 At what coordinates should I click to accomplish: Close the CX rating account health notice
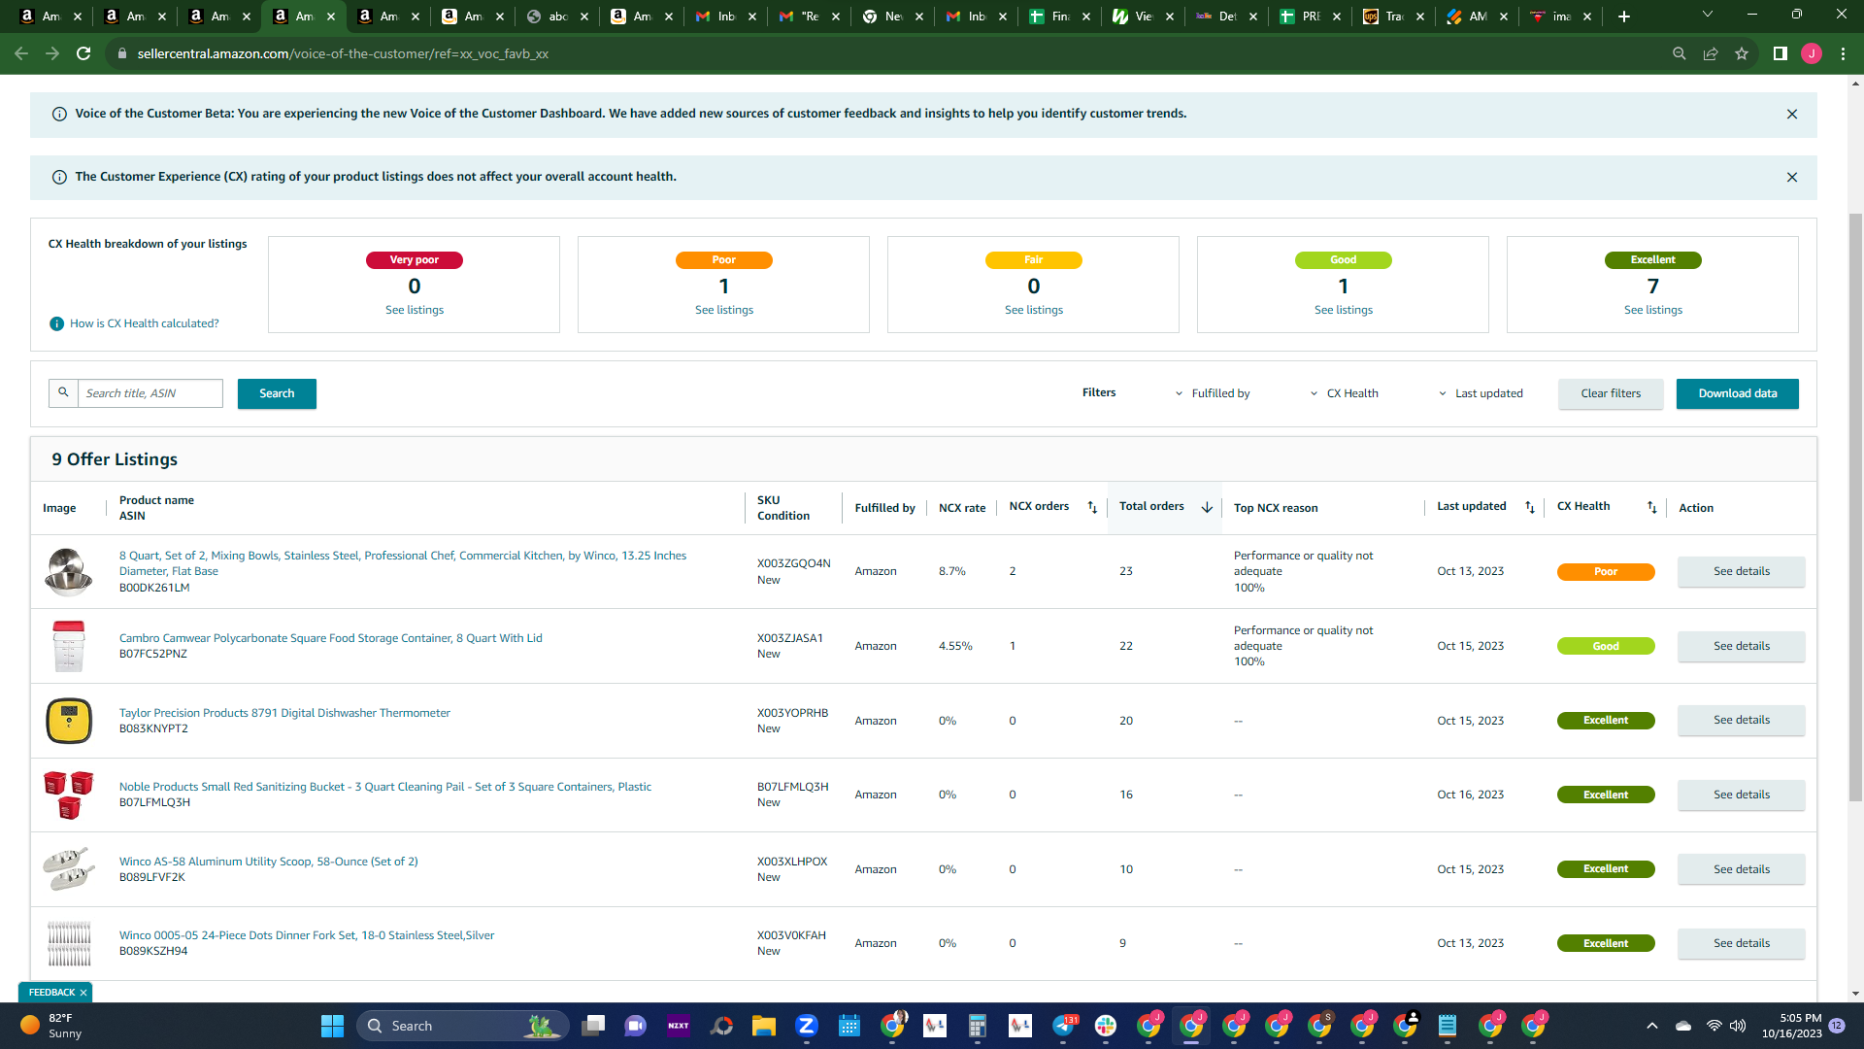(x=1792, y=178)
